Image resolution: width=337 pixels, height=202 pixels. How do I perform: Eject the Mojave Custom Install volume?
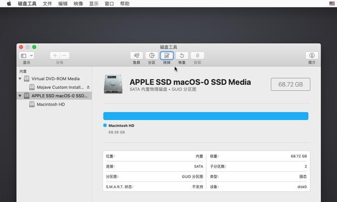pos(88,87)
